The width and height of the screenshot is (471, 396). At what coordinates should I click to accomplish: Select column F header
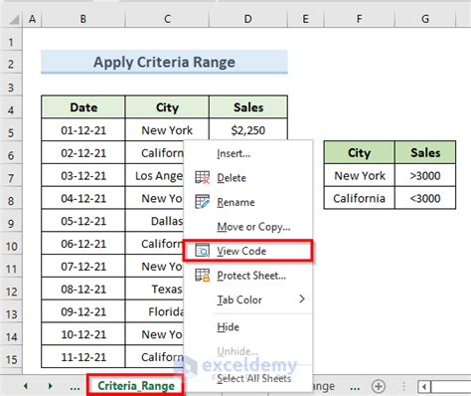click(359, 19)
